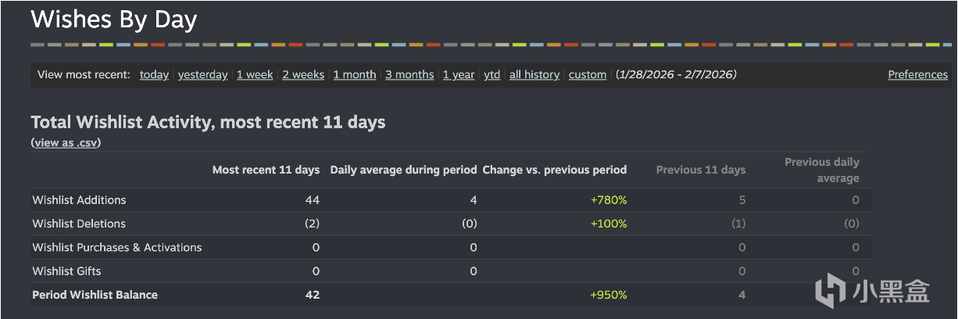Click the ytd range link

point(492,75)
